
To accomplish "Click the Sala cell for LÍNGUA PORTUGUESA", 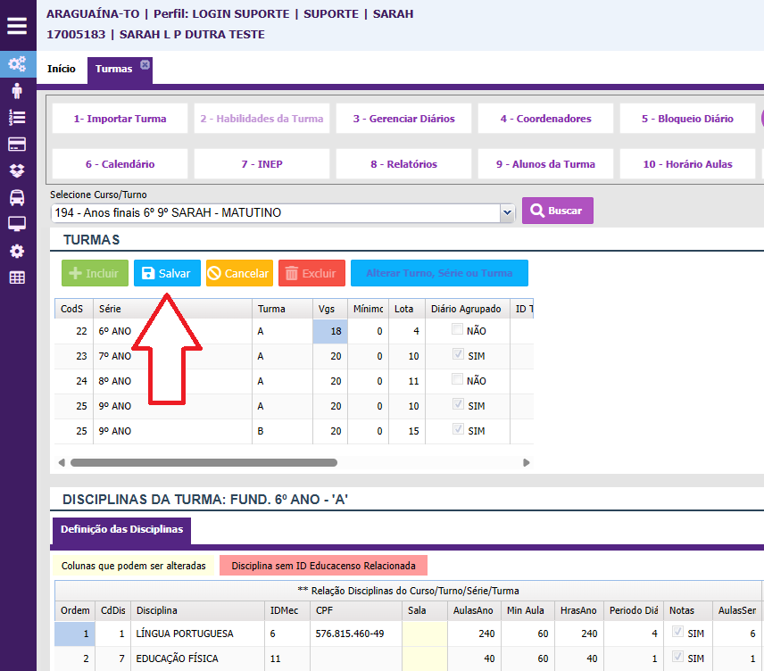I will pyautogui.click(x=424, y=634).
